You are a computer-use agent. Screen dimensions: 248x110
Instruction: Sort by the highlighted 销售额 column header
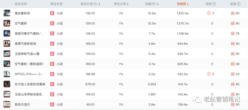(183, 4)
